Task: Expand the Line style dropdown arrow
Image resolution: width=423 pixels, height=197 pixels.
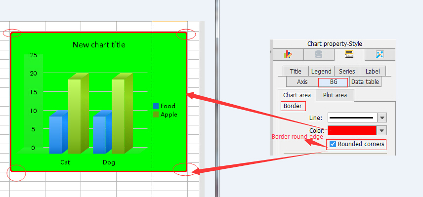Action: (x=381, y=118)
